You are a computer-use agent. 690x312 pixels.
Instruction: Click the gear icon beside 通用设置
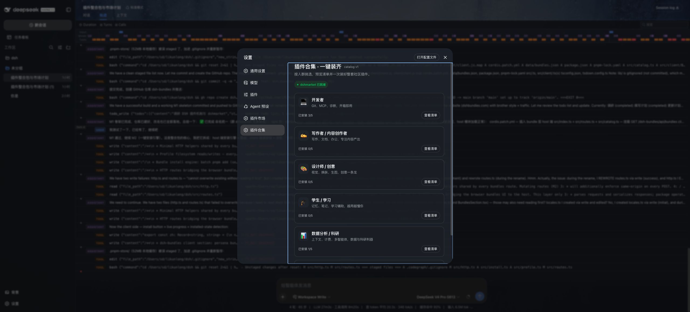tap(246, 71)
